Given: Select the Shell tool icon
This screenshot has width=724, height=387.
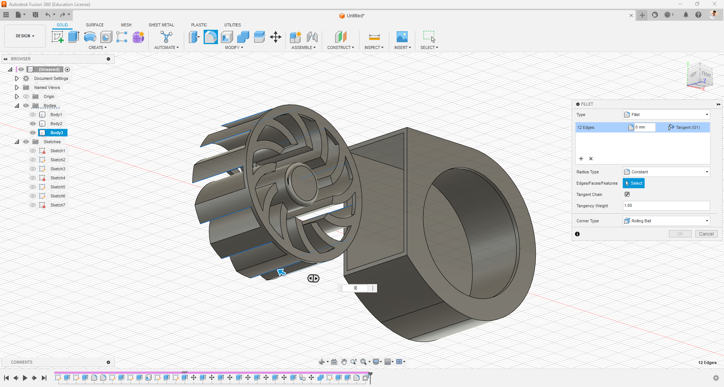Looking at the screenshot, I should pyautogui.click(x=227, y=37).
